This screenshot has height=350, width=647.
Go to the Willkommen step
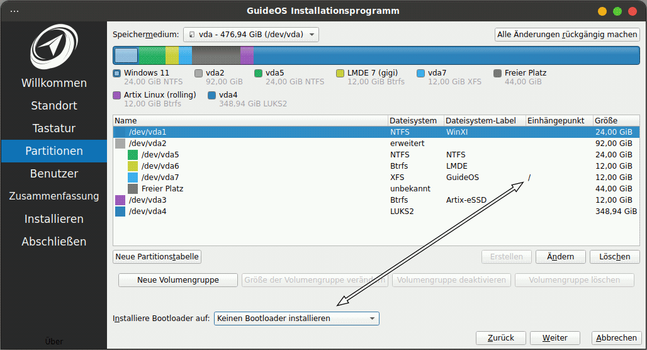tap(54, 83)
